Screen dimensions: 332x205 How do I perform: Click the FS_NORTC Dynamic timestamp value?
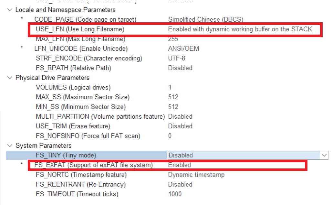pyautogui.click(x=196, y=175)
